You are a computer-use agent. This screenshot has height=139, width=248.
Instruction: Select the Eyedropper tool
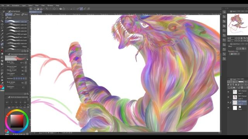[2, 34]
